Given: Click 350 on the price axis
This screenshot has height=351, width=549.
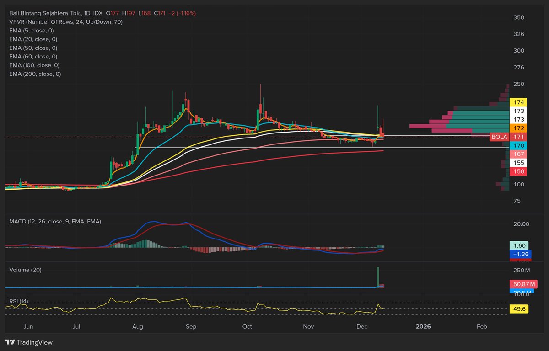Looking at the screenshot, I should click(518, 17).
